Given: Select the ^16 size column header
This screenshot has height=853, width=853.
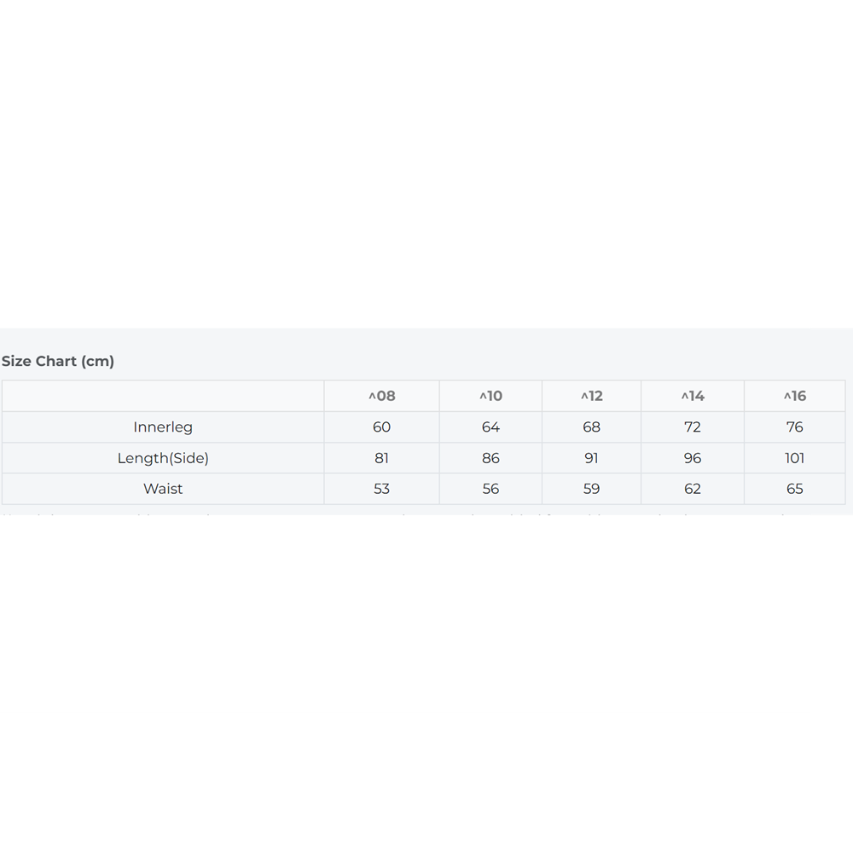Looking at the screenshot, I should (x=795, y=396).
